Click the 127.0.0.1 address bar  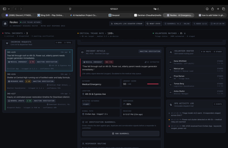tap(114, 9)
